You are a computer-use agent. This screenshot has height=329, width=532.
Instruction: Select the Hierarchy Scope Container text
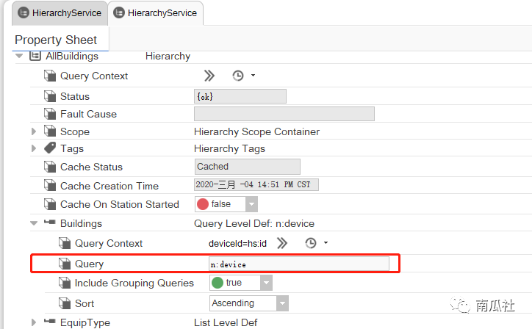point(257,131)
